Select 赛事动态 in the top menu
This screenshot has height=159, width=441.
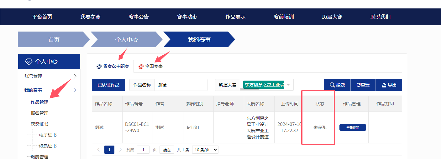point(187,17)
